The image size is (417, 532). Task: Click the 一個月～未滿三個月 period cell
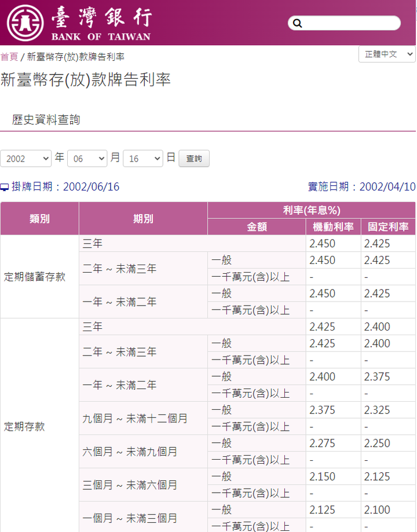coord(143,518)
